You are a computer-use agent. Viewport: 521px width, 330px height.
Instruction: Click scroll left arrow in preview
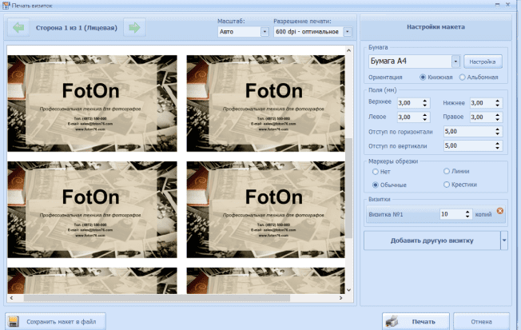click(x=12, y=298)
